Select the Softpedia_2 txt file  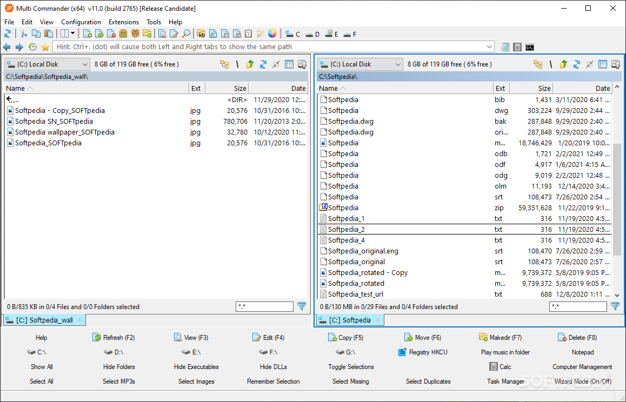coord(464,230)
